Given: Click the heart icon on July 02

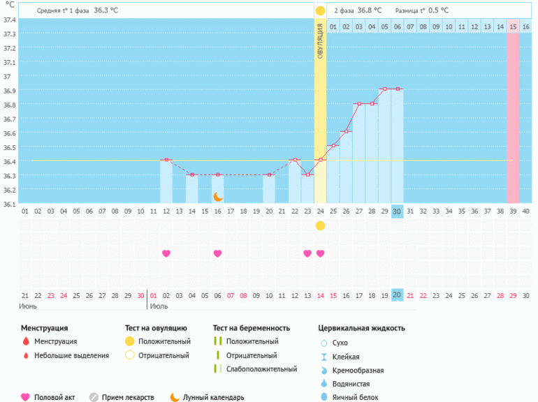Looking at the screenshot, I should tap(166, 253).
